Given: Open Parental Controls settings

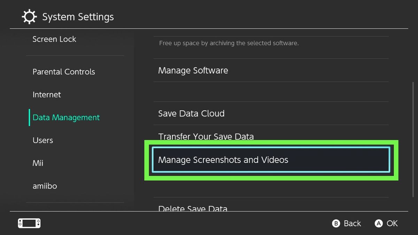Looking at the screenshot, I should click(x=64, y=72).
